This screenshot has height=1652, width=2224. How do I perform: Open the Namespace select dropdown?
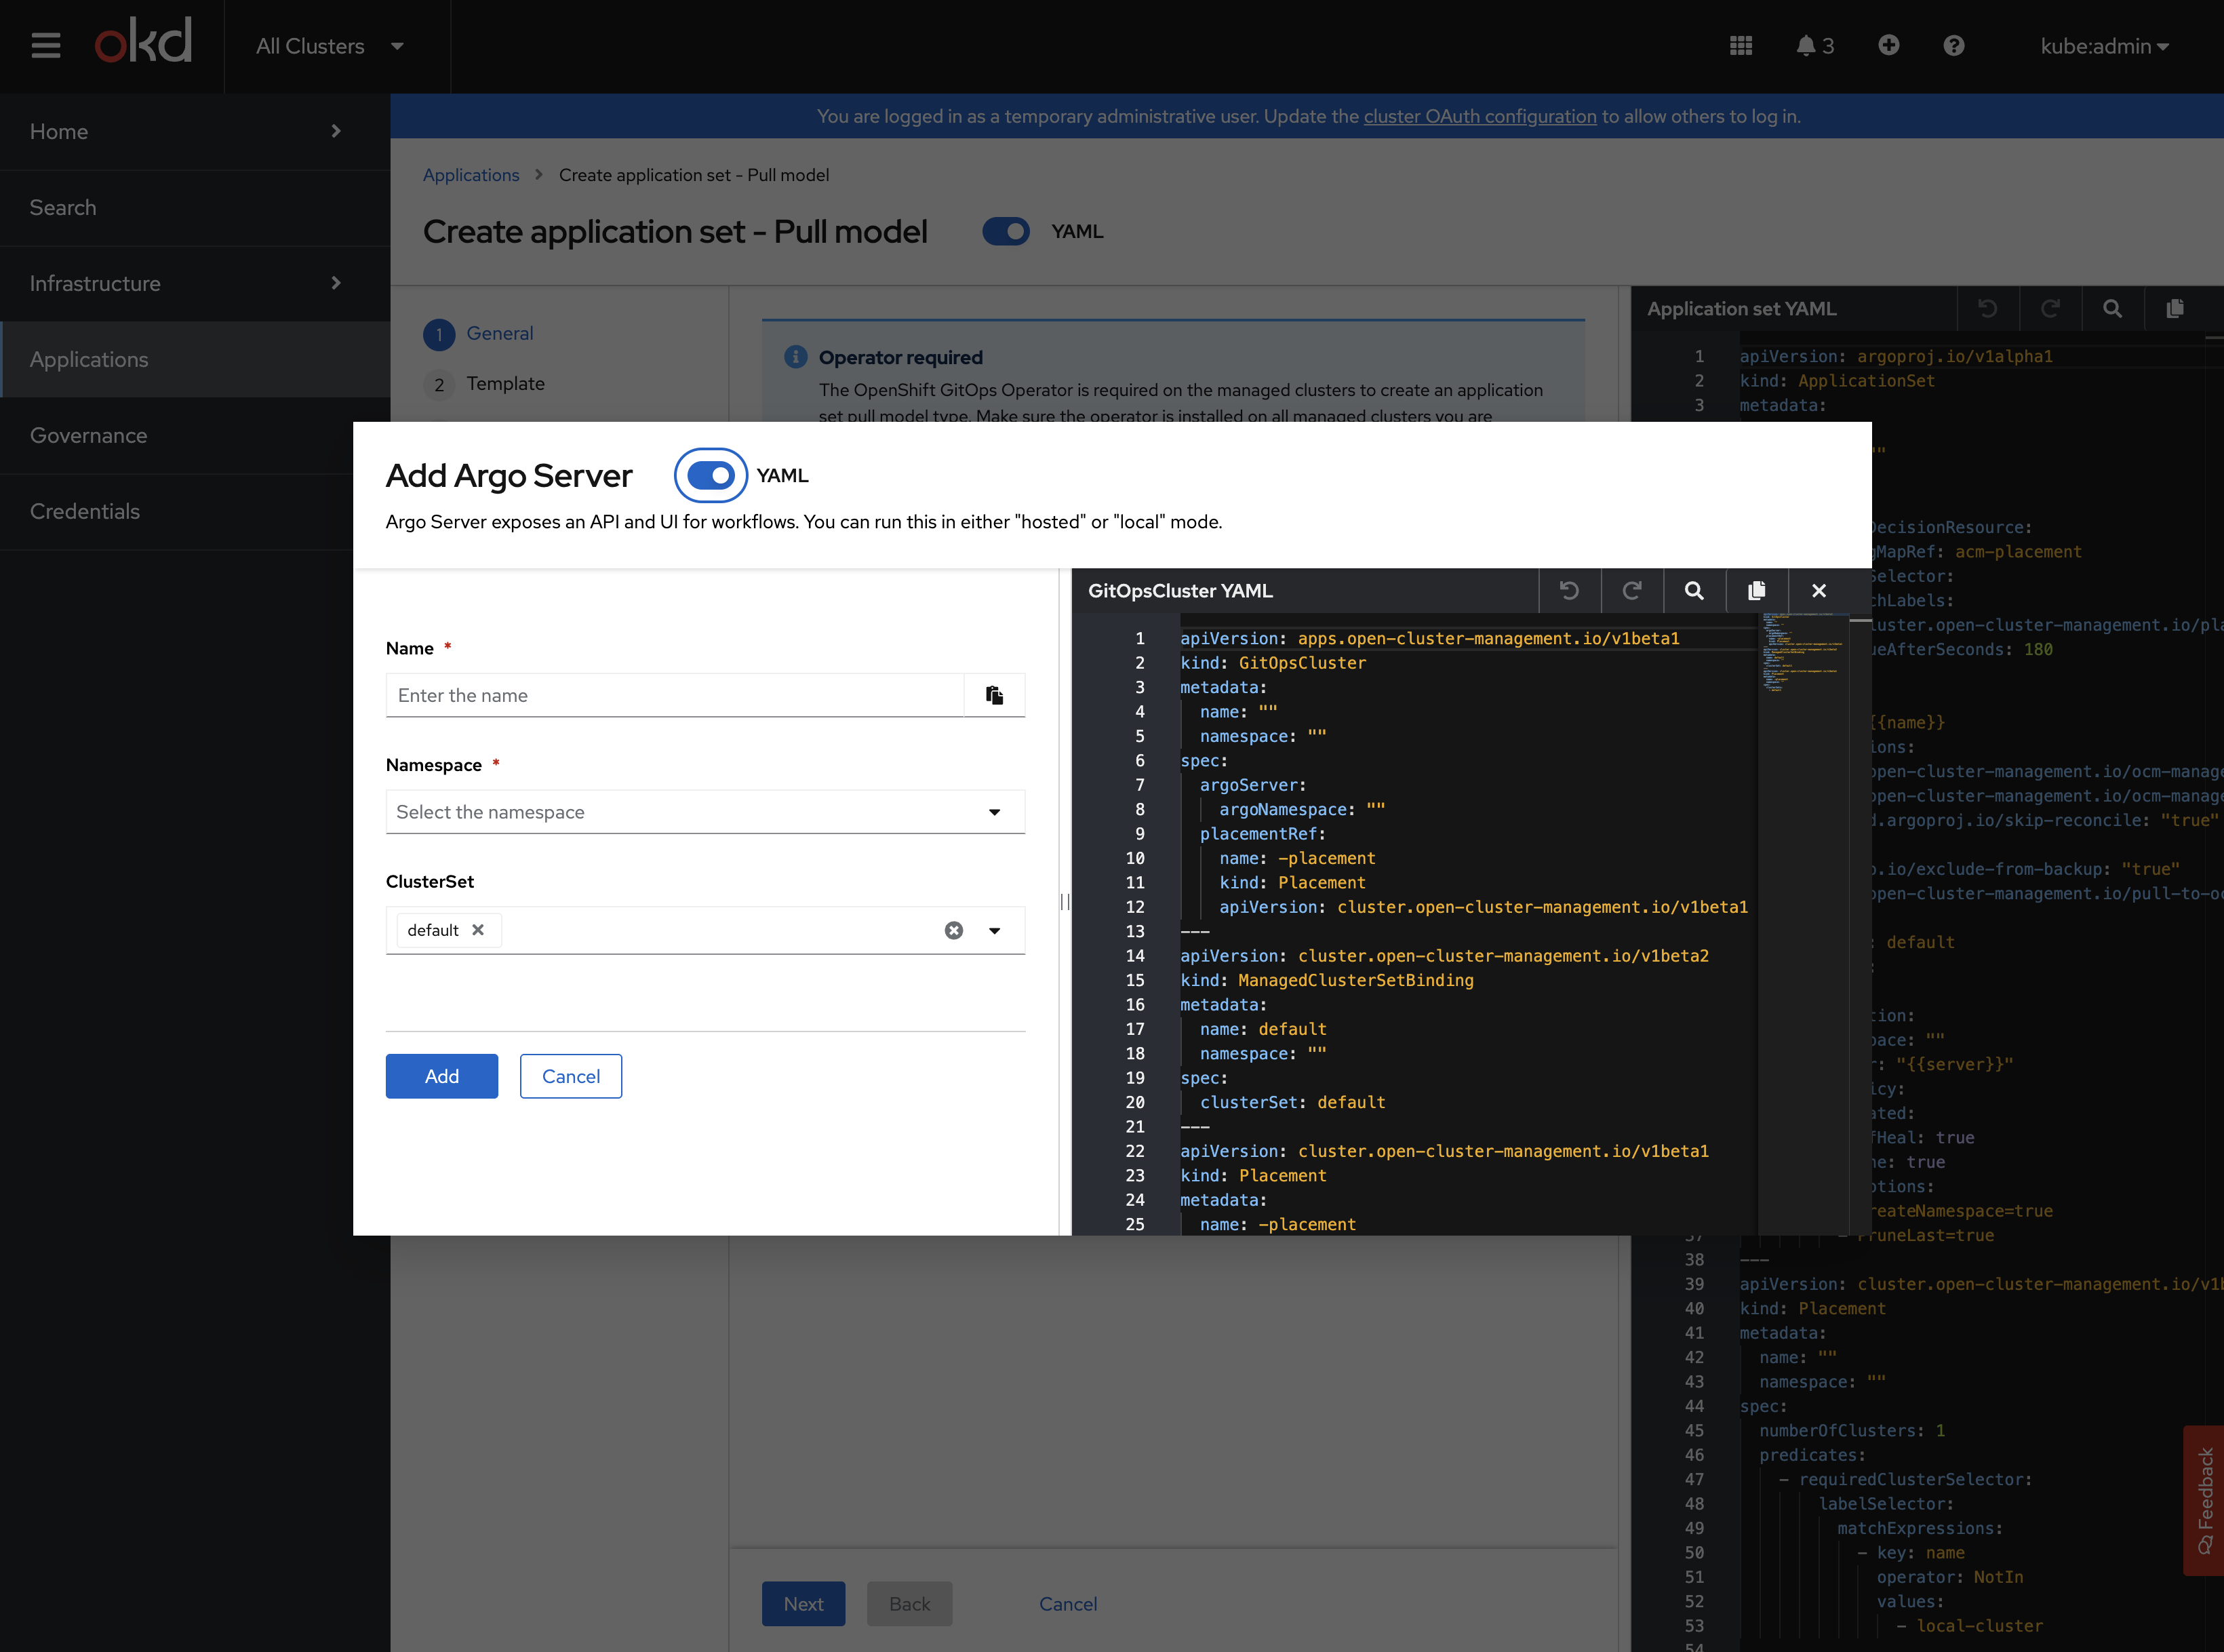pos(704,812)
